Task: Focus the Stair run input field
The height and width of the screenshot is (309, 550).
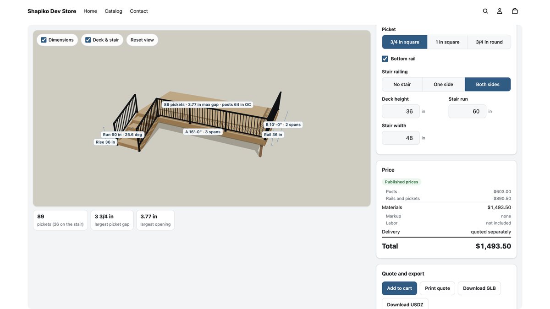Action: [x=467, y=111]
